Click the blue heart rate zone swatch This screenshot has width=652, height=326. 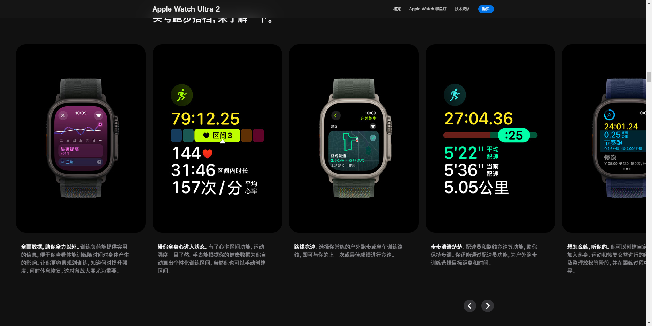176,135
